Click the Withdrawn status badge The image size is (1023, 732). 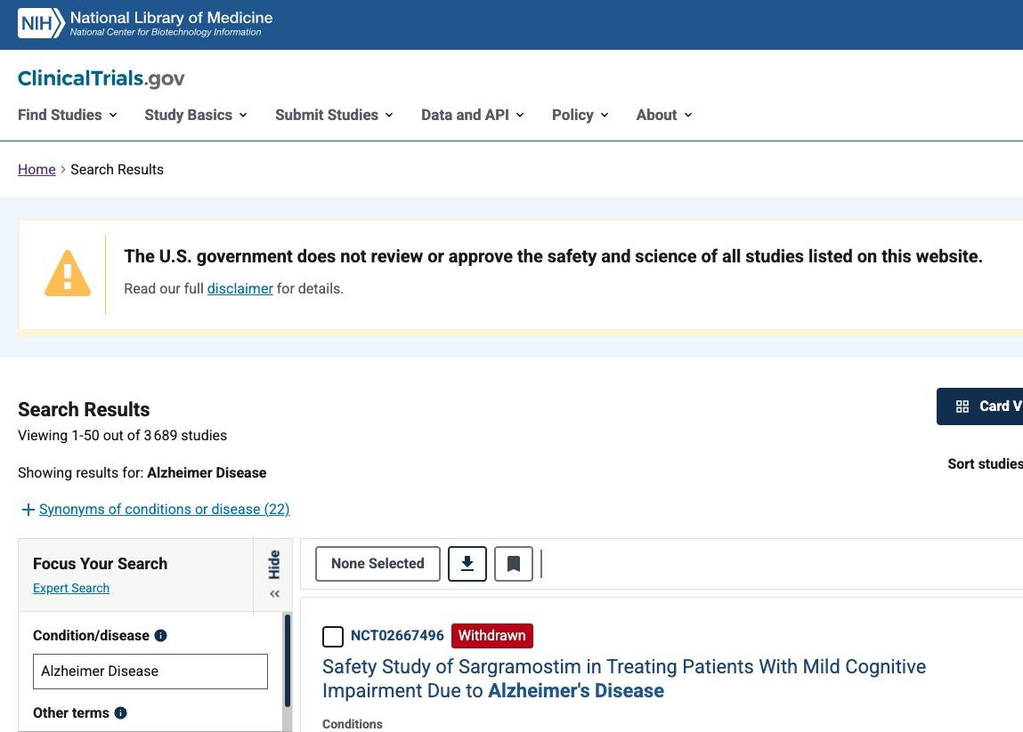point(492,636)
